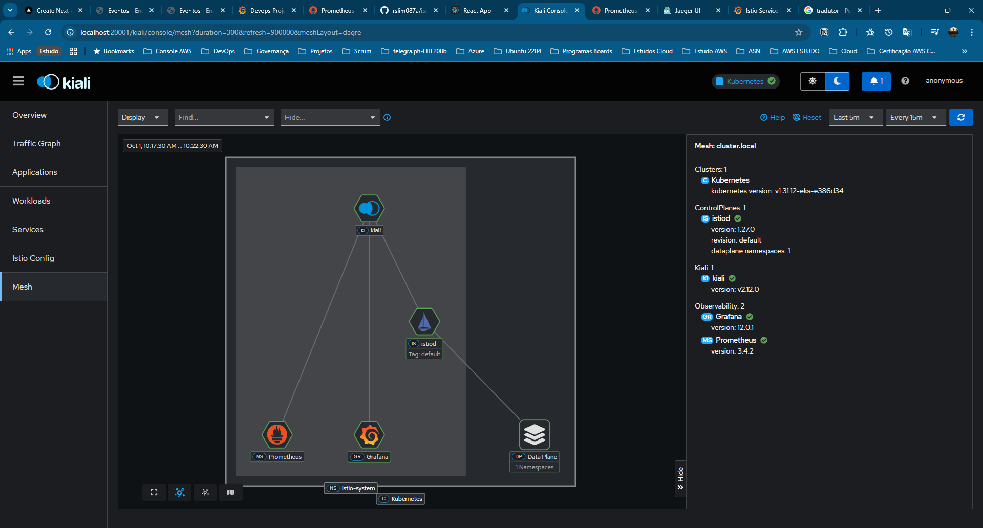Click the kiali hexagon node in graph
This screenshot has height=528, width=983.
(369, 208)
